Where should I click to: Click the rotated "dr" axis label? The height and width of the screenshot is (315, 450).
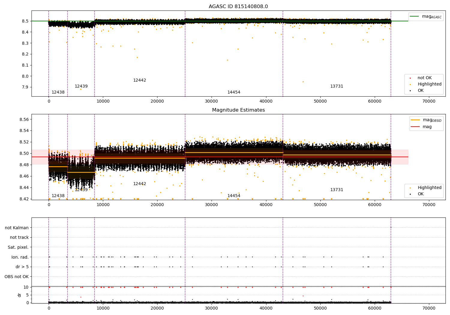(19, 295)
